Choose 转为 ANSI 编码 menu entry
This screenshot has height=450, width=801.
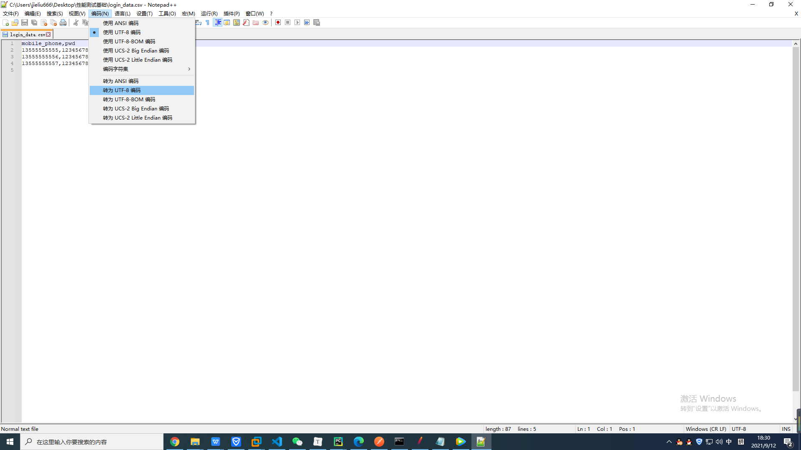tap(121, 81)
